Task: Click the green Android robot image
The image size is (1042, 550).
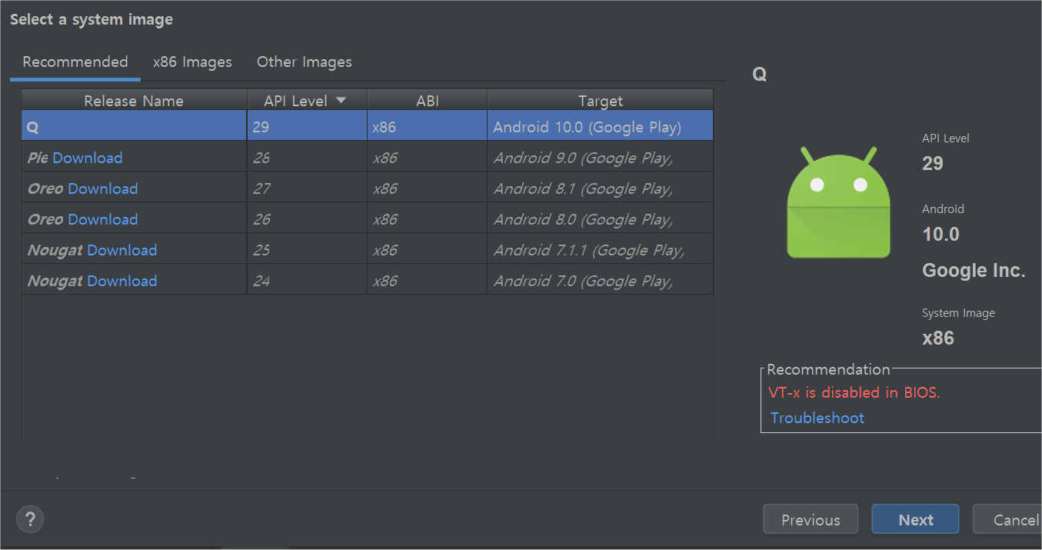Action: point(838,202)
